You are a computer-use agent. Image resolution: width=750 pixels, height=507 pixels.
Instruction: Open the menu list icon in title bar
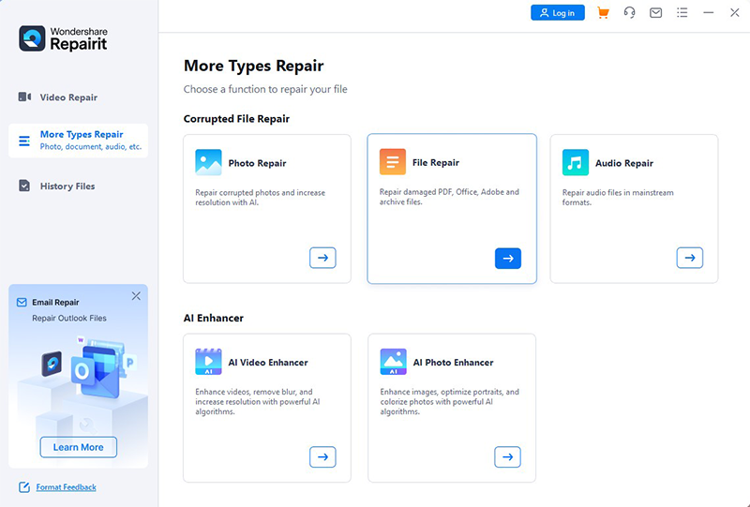click(682, 13)
